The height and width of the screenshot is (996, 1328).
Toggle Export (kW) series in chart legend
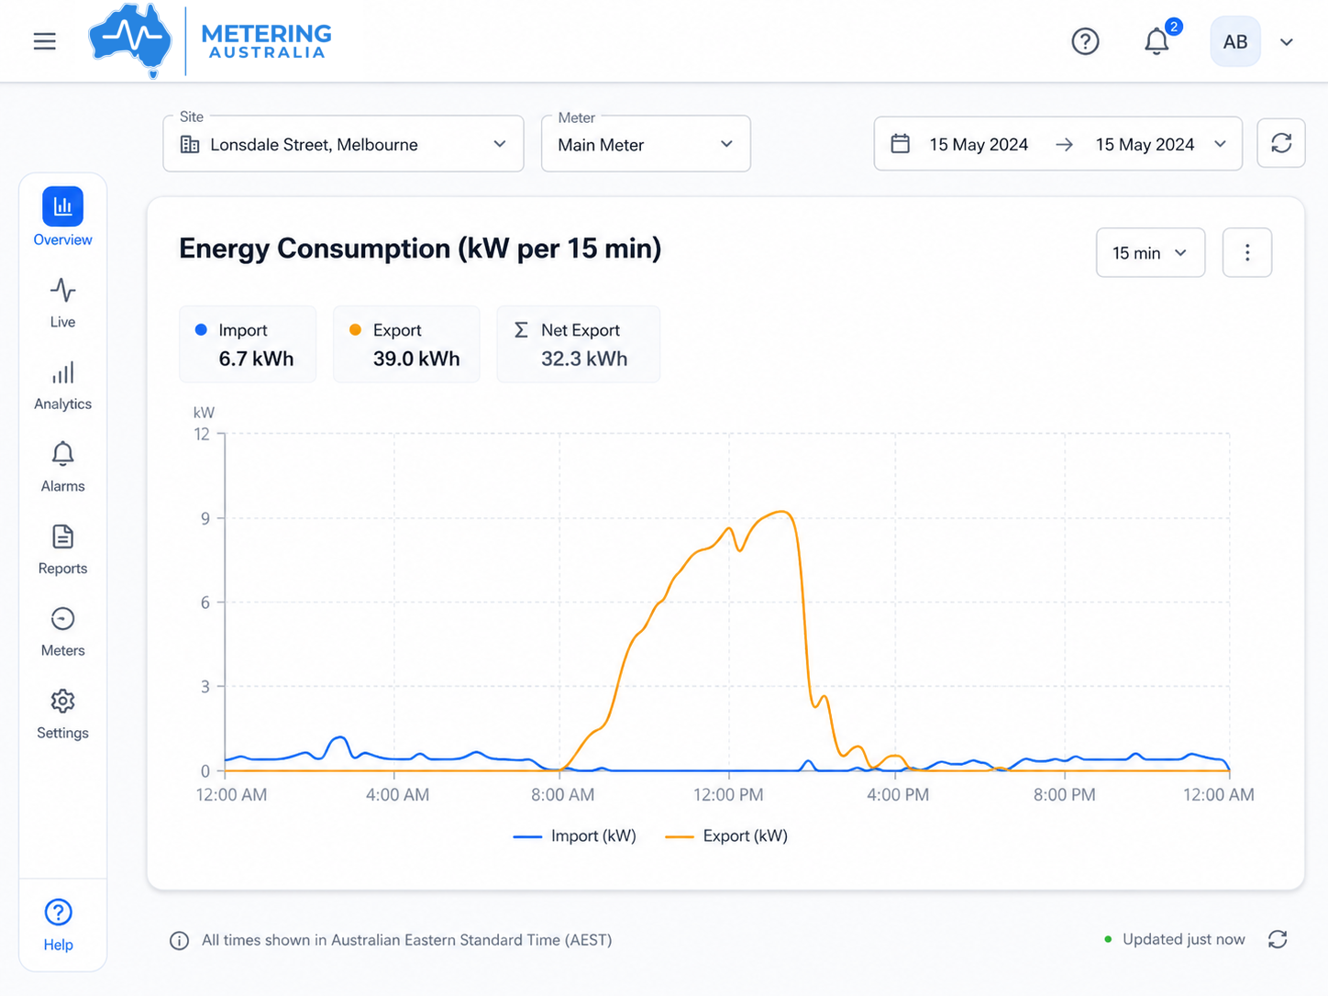726,836
